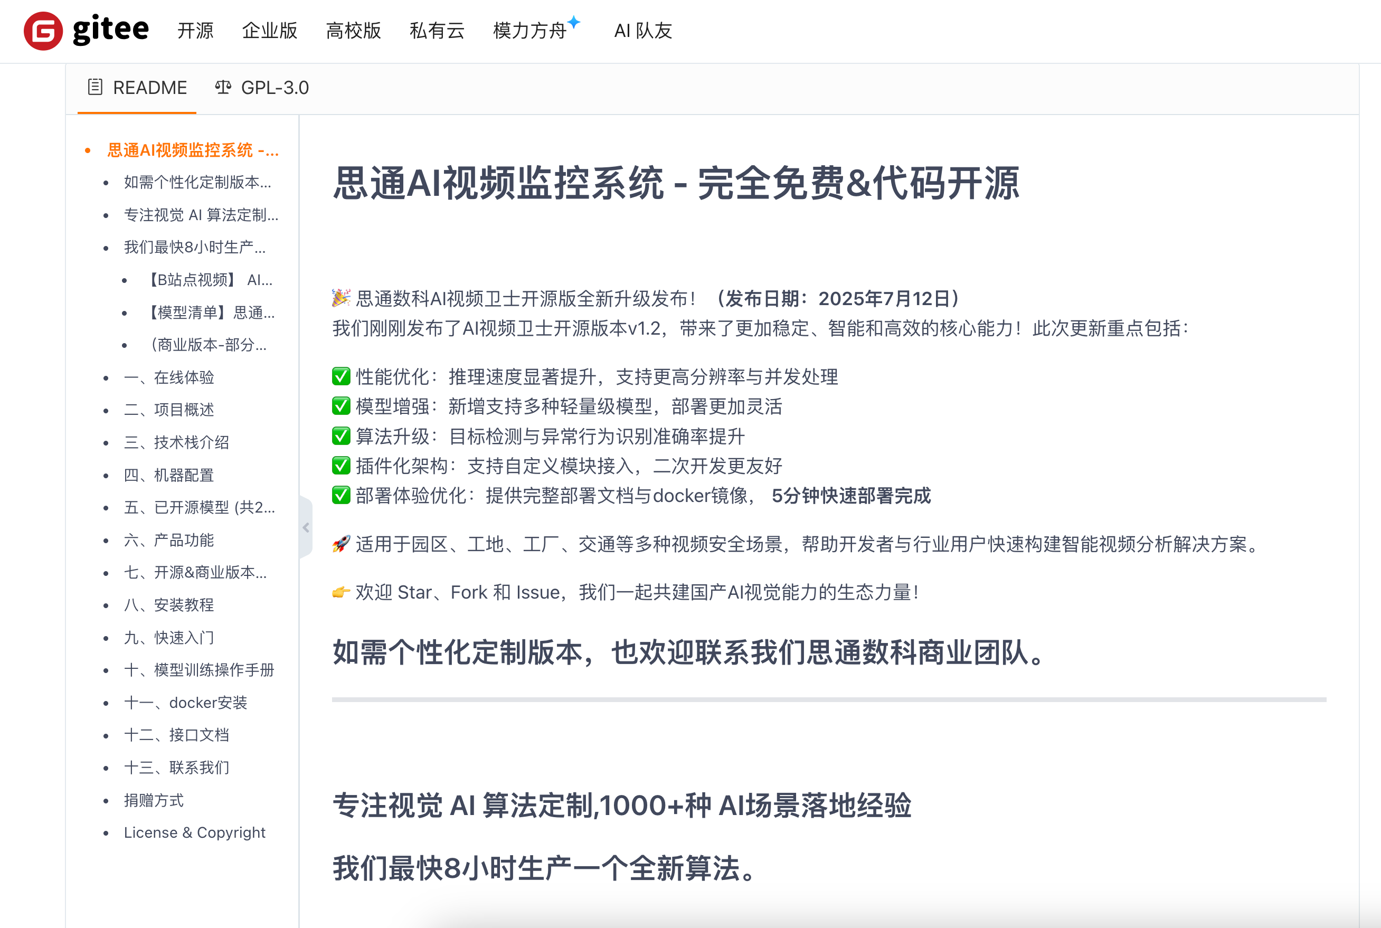The image size is (1381, 928).
Task: Click the blue sparkle beside 模力方舟
Action: pyautogui.click(x=573, y=22)
